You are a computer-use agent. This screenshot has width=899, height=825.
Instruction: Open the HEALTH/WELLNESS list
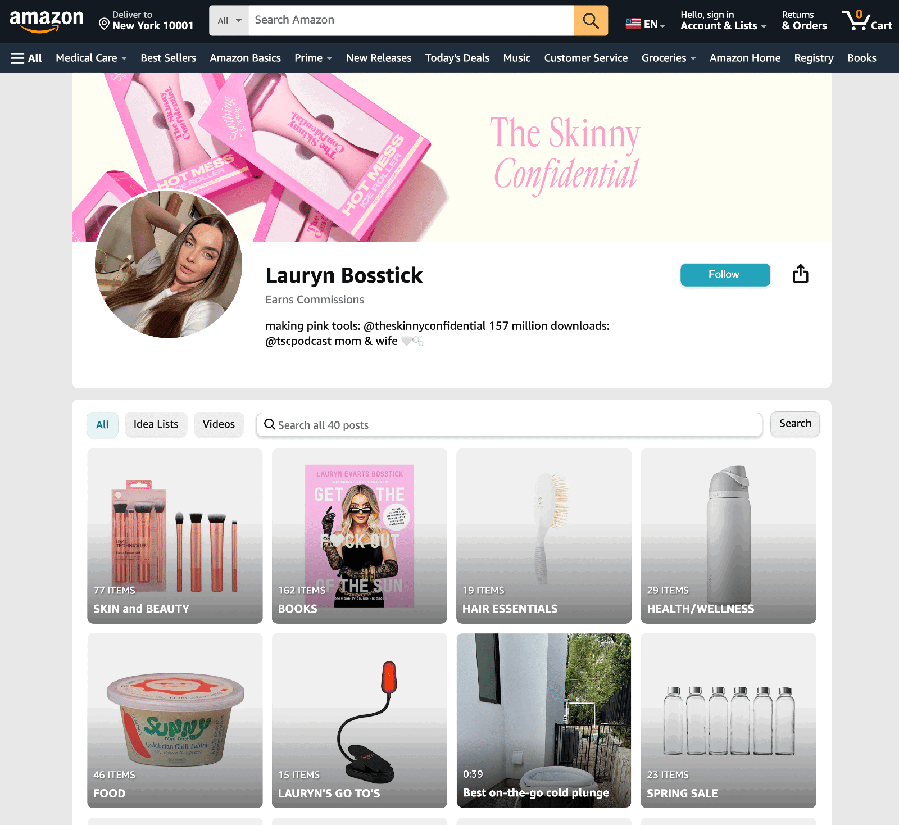click(728, 536)
